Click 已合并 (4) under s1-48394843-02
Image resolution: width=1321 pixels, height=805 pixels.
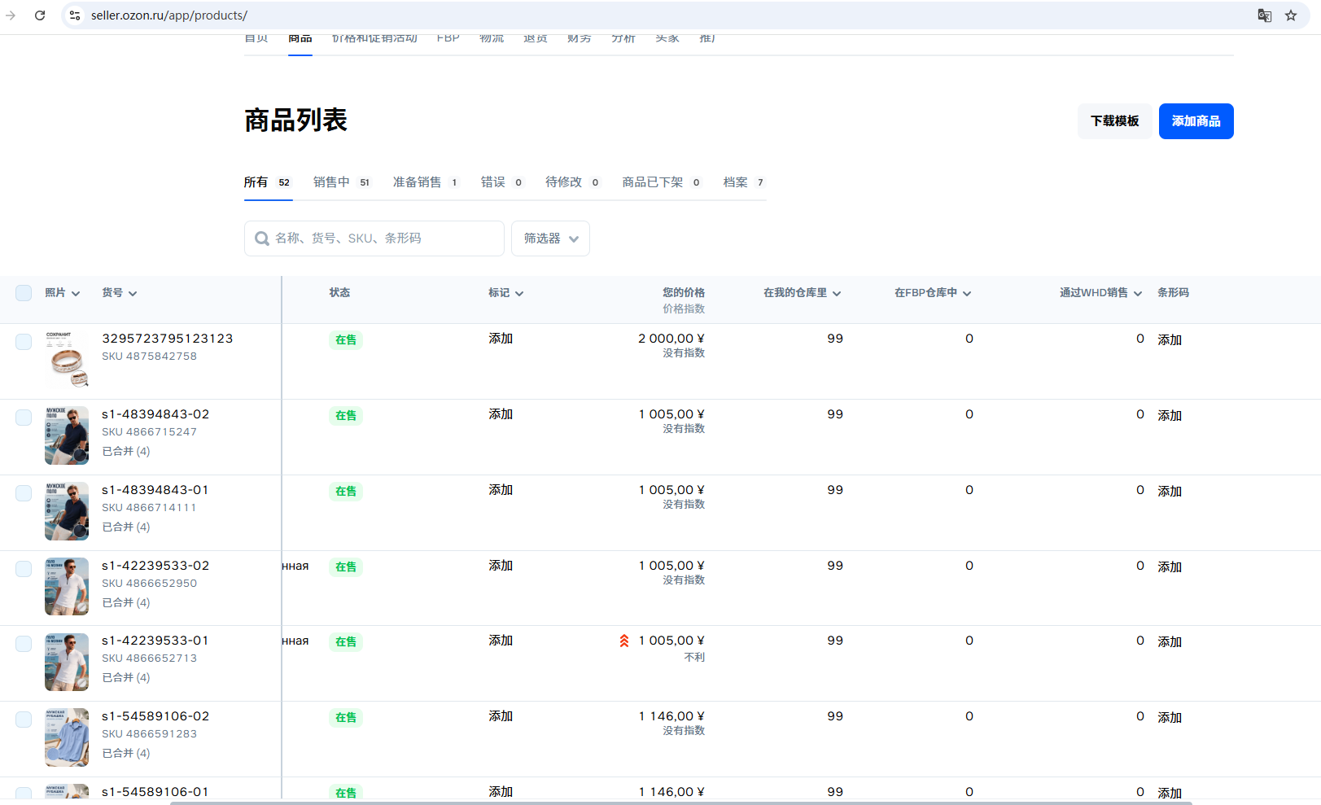click(x=126, y=451)
